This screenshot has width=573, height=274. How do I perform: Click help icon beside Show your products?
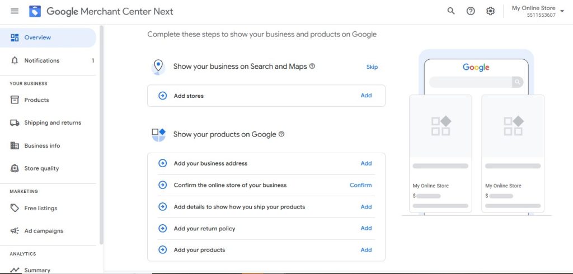tap(281, 134)
